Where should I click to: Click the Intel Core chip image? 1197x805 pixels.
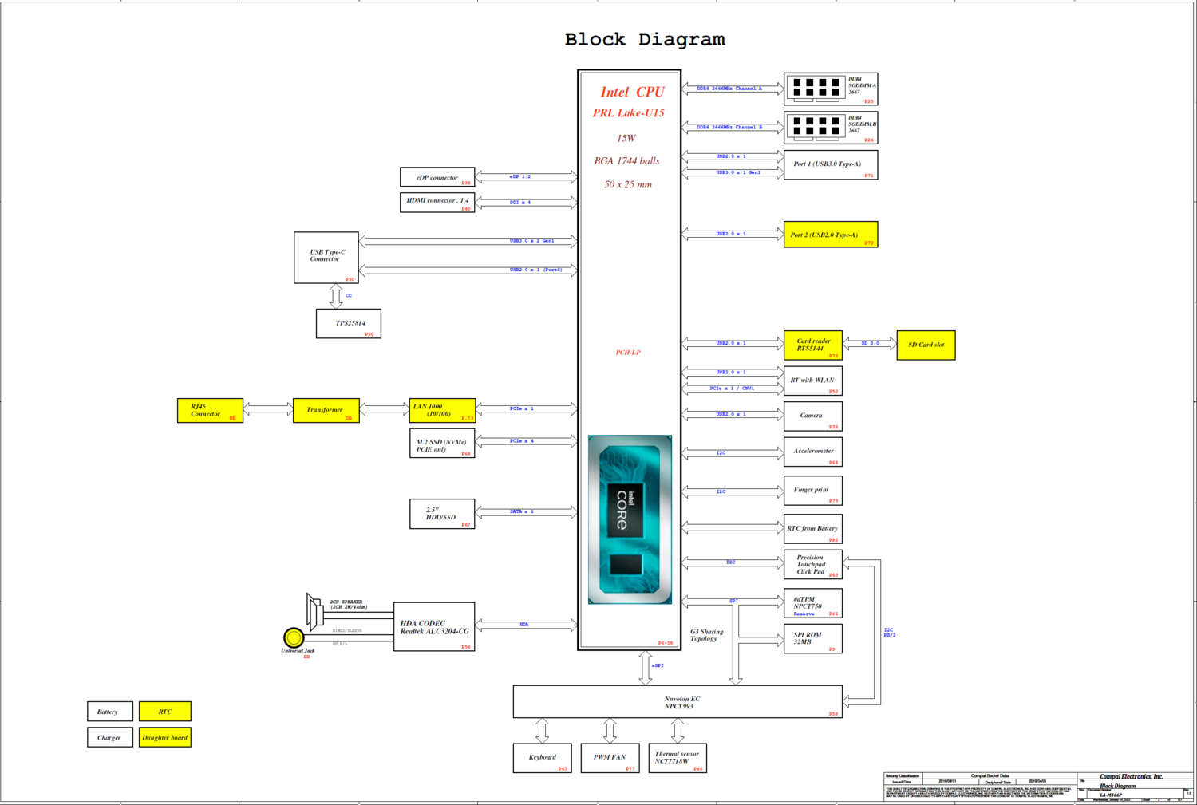(630, 519)
